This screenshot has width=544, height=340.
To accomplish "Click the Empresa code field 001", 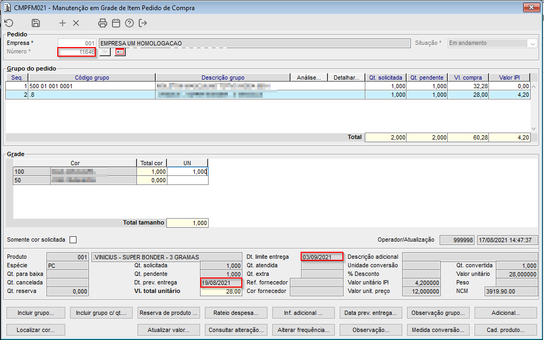I will (76, 43).
